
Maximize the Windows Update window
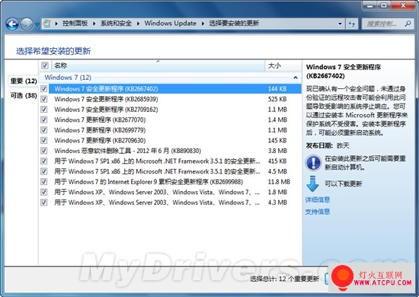[x=384, y=5]
